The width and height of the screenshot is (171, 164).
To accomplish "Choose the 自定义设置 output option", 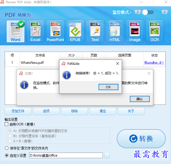I will 7,155.
